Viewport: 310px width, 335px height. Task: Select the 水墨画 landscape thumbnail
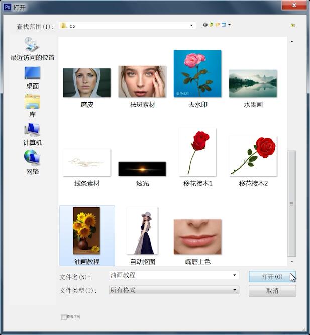(253, 84)
